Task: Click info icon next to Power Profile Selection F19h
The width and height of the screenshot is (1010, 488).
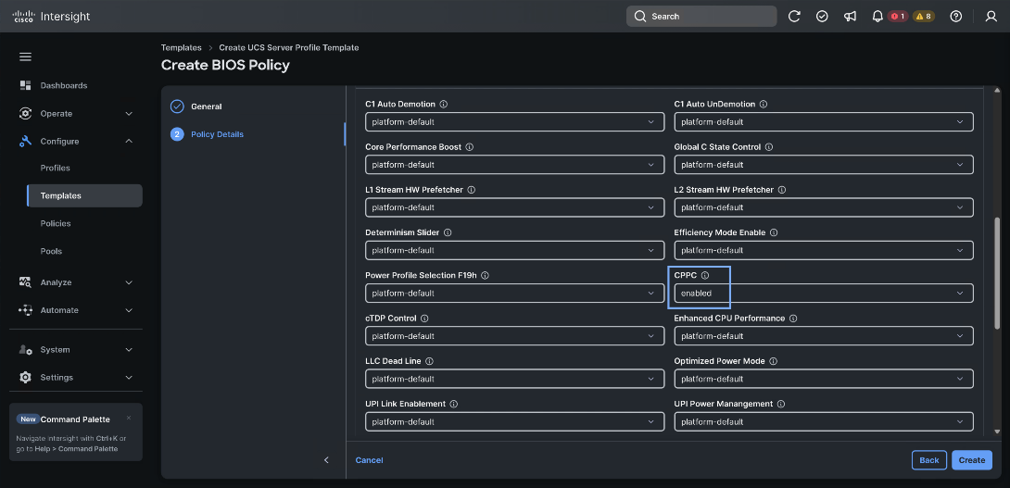Action: coord(485,276)
